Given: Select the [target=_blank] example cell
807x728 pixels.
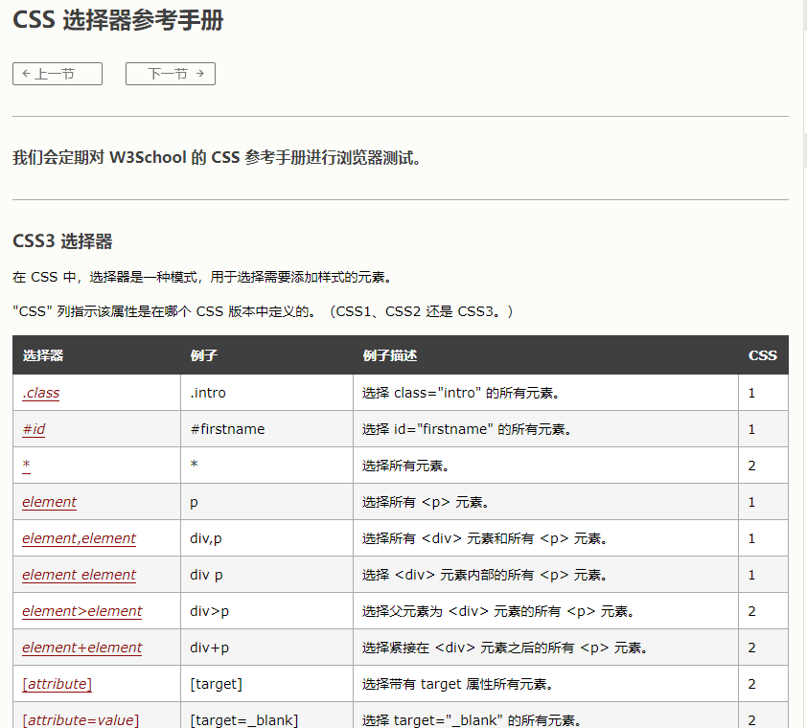Looking at the screenshot, I should (266, 716).
